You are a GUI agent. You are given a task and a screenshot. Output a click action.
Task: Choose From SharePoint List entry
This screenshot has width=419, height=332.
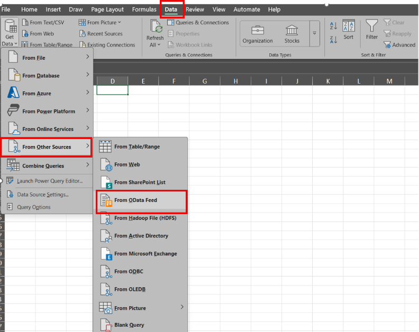coord(140,182)
